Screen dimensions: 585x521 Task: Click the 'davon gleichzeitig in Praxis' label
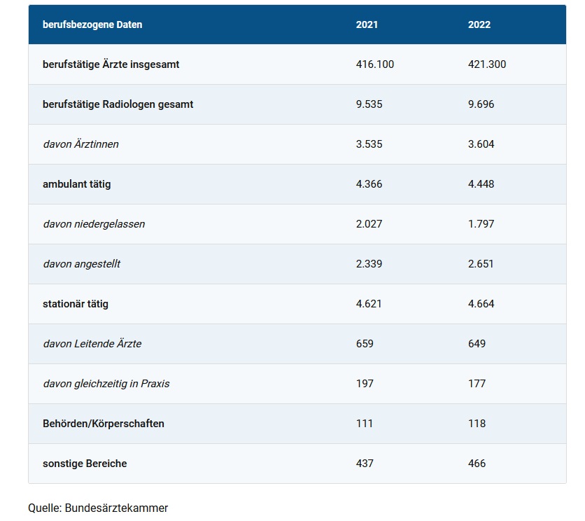tap(106, 384)
